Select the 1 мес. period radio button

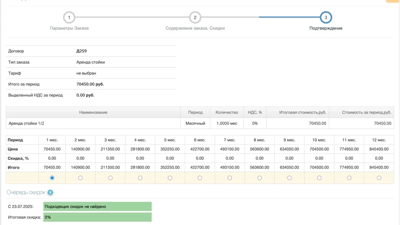pos(52,178)
